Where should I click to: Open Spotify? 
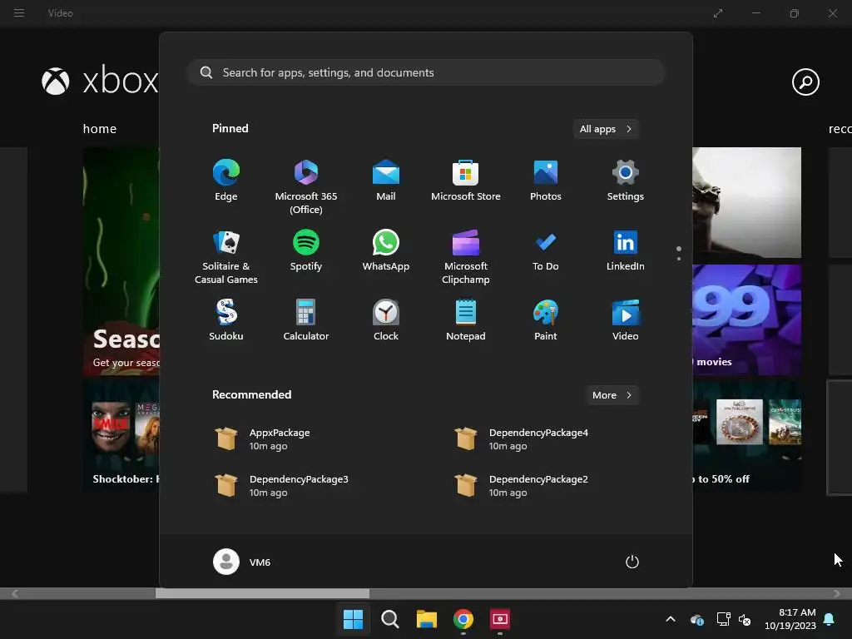point(306,250)
